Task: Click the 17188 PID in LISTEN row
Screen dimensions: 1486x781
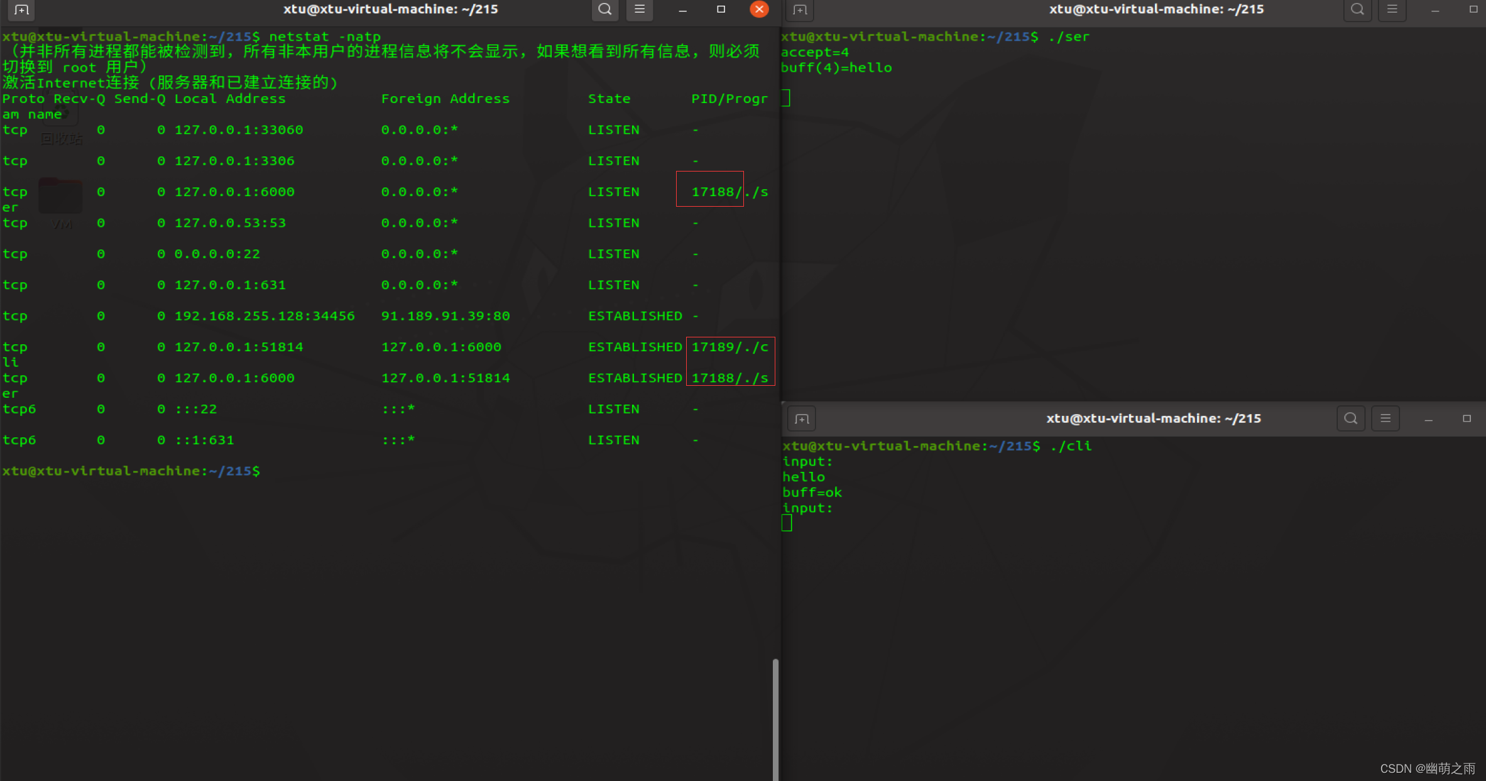Action: point(713,192)
